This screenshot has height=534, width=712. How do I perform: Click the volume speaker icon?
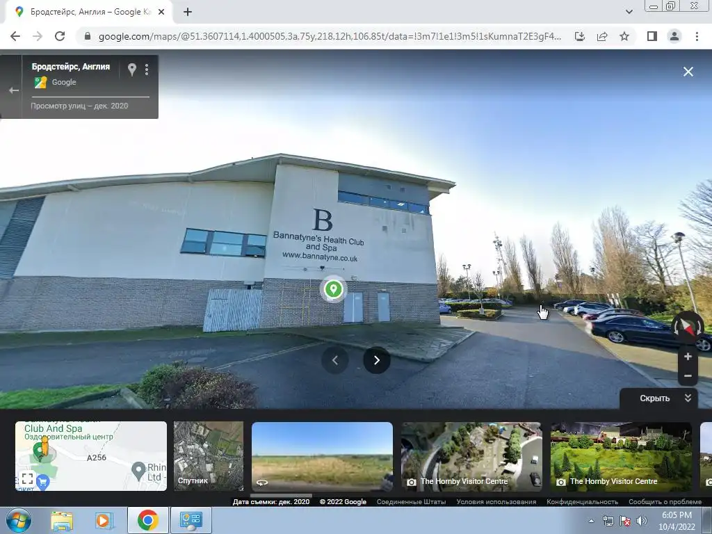pos(642,521)
